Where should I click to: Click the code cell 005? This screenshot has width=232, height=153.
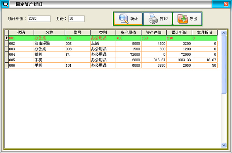pos(21,60)
